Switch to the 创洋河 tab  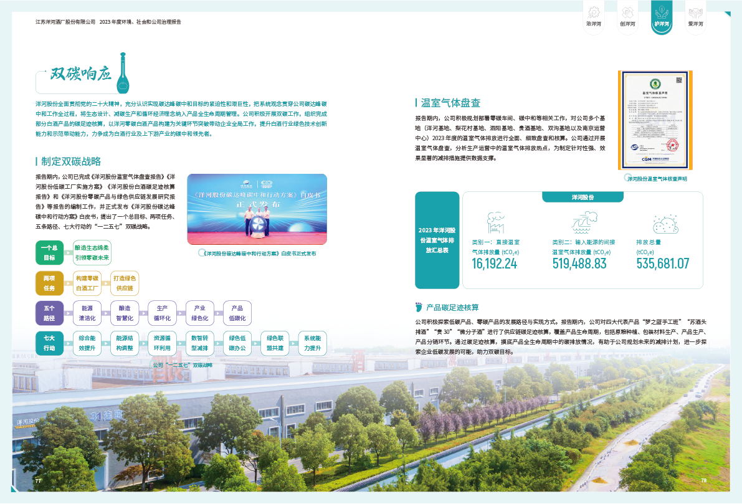[627, 17]
